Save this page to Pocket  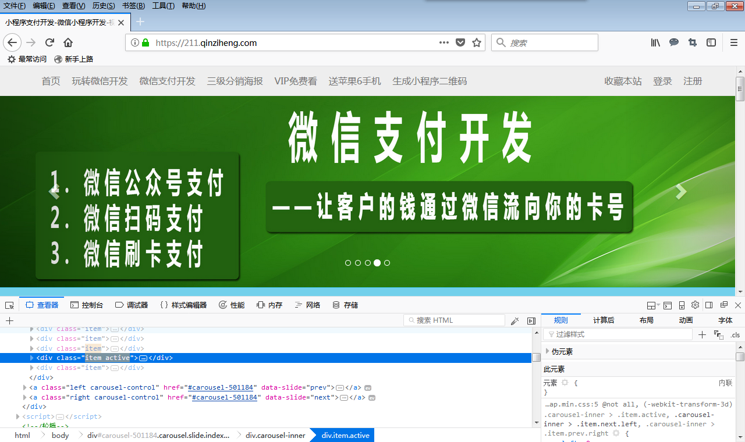pos(460,42)
